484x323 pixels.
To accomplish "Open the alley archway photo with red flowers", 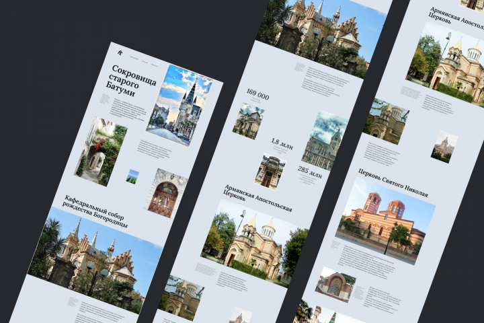I will (101, 151).
